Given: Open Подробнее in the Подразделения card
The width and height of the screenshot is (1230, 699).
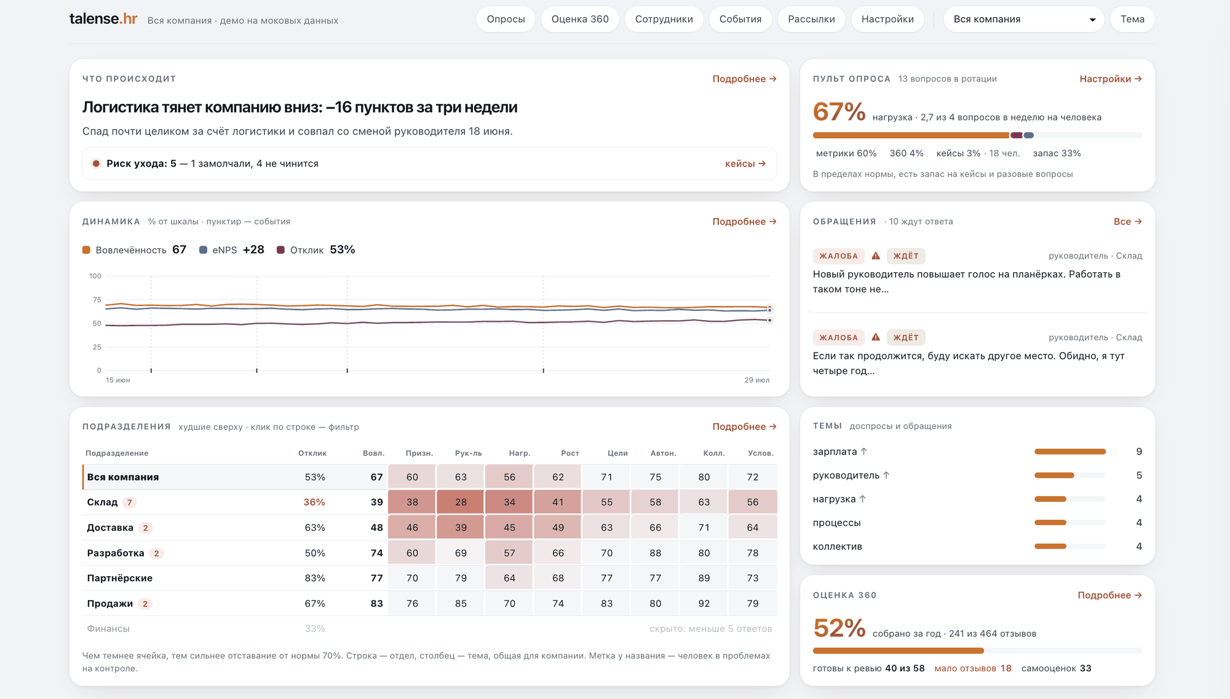Looking at the screenshot, I should pyautogui.click(x=744, y=426).
